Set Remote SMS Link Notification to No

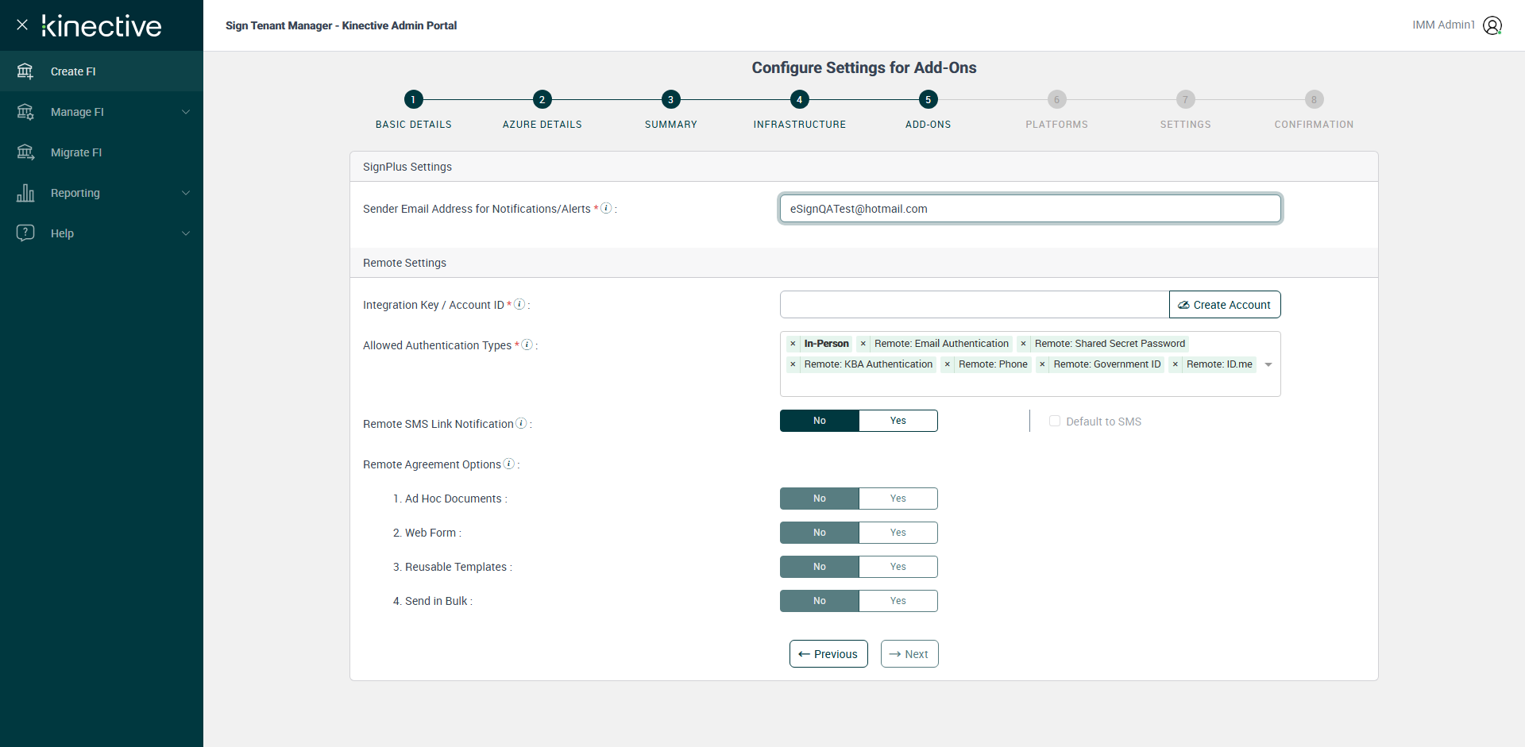pos(819,421)
